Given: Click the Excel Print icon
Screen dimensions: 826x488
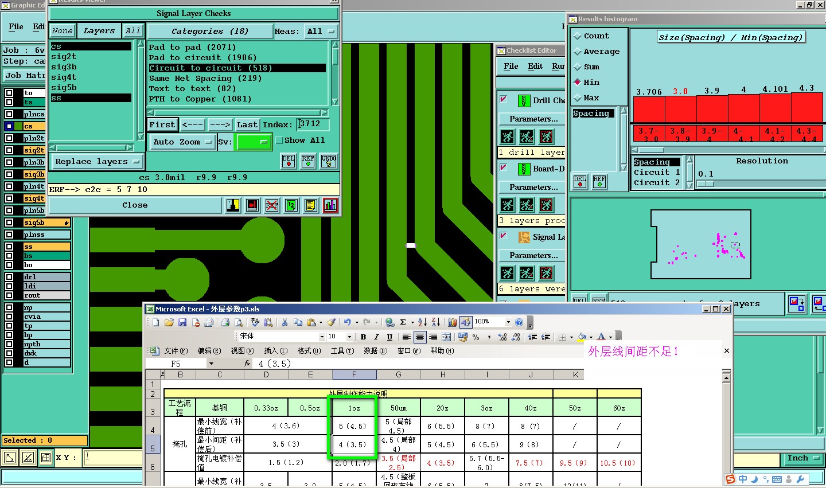Looking at the screenshot, I should [225, 322].
